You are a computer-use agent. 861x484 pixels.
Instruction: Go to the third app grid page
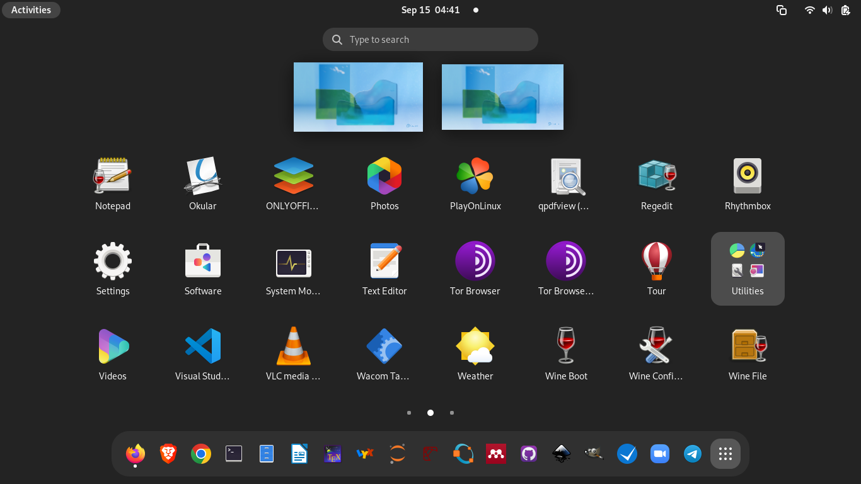[x=452, y=413]
